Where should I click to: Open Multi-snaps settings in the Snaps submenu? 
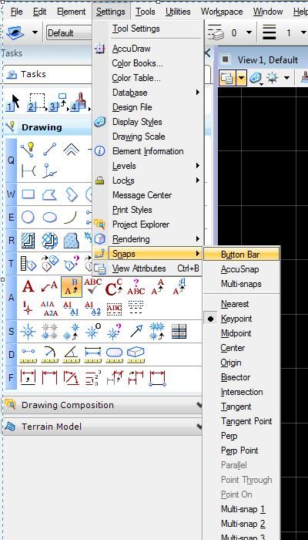tap(241, 284)
